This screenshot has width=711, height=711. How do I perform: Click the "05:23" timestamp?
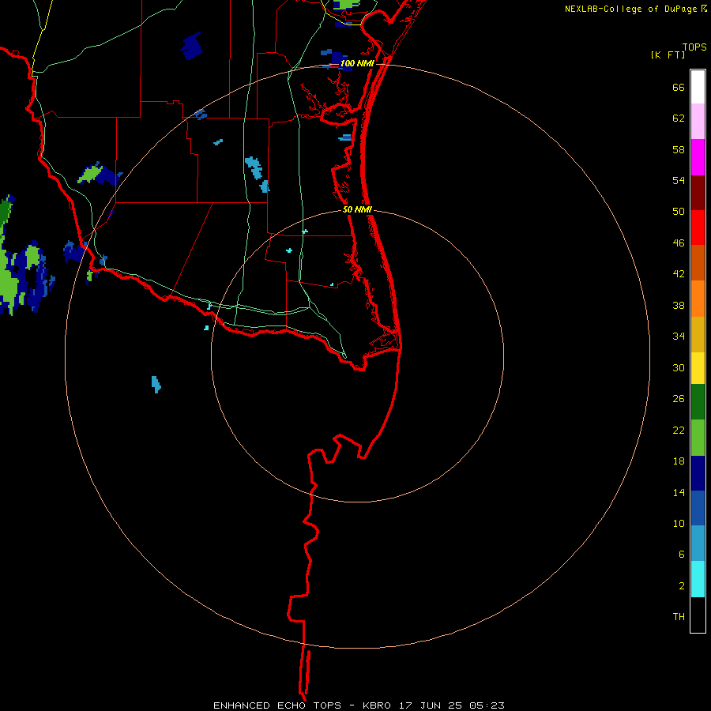[487, 705]
